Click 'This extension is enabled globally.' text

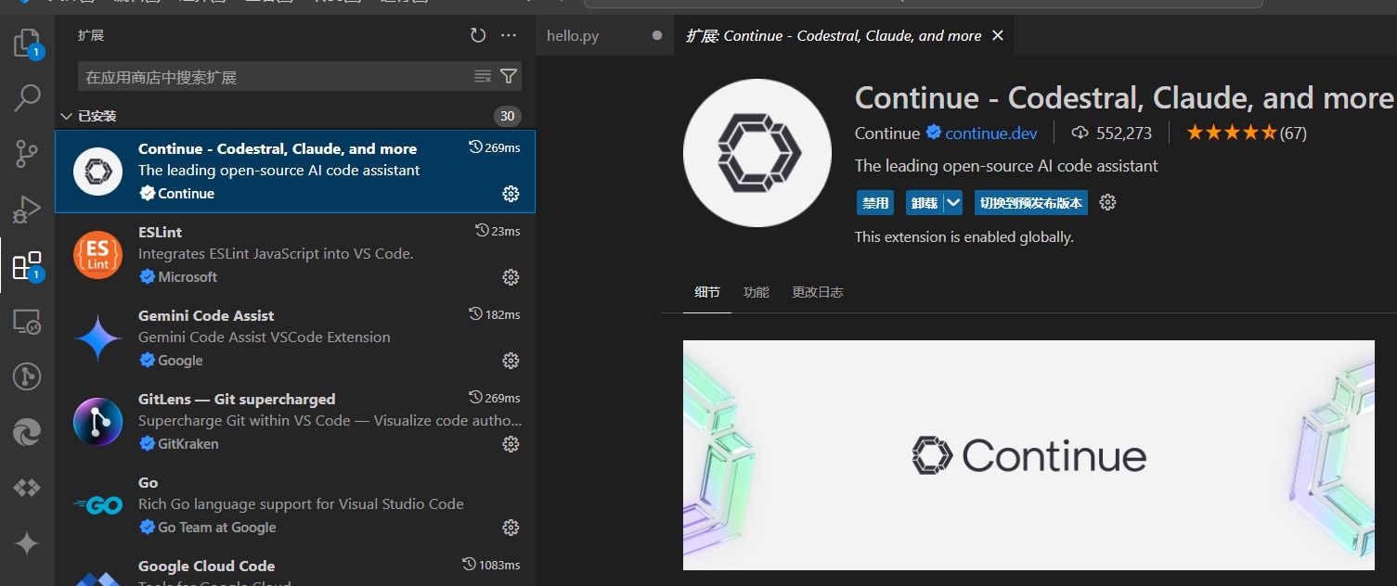click(x=964, y=237)
